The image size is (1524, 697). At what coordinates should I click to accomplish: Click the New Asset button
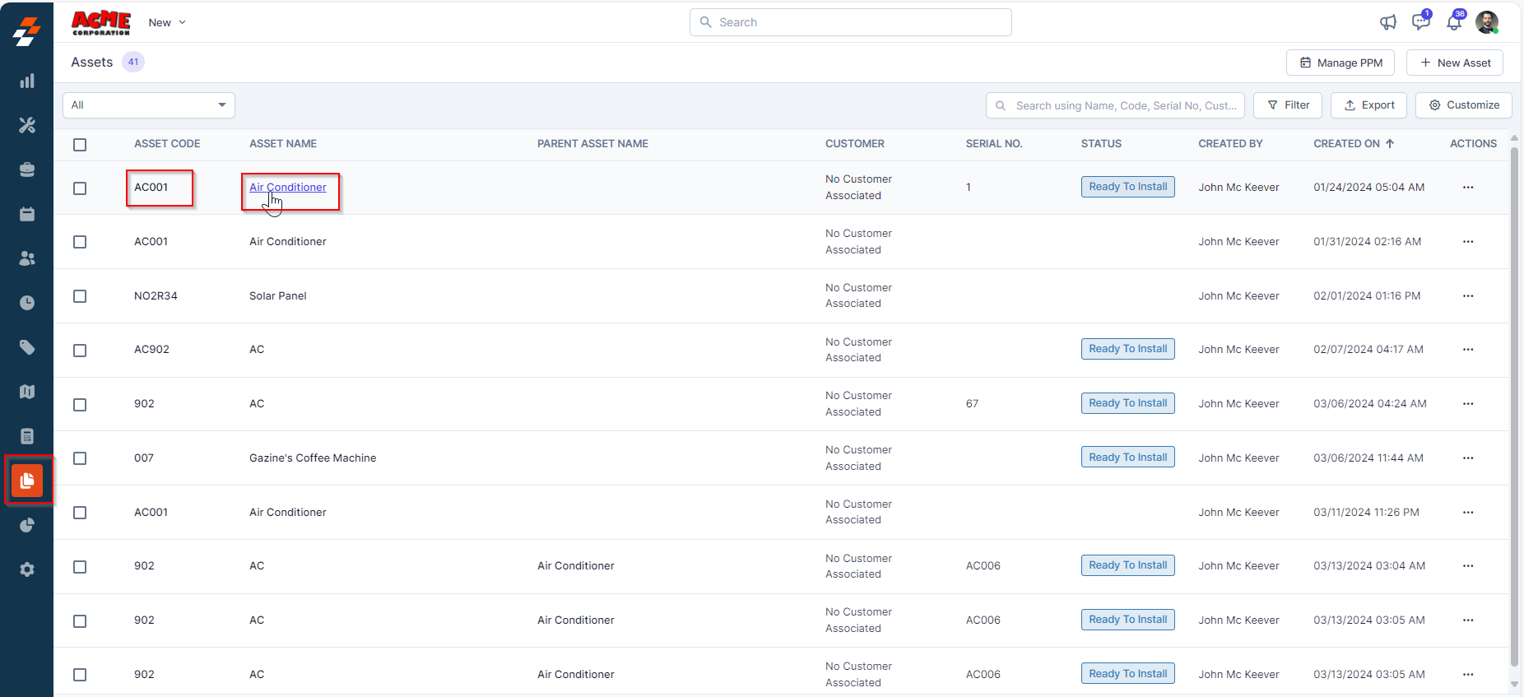coord(1454,63)
